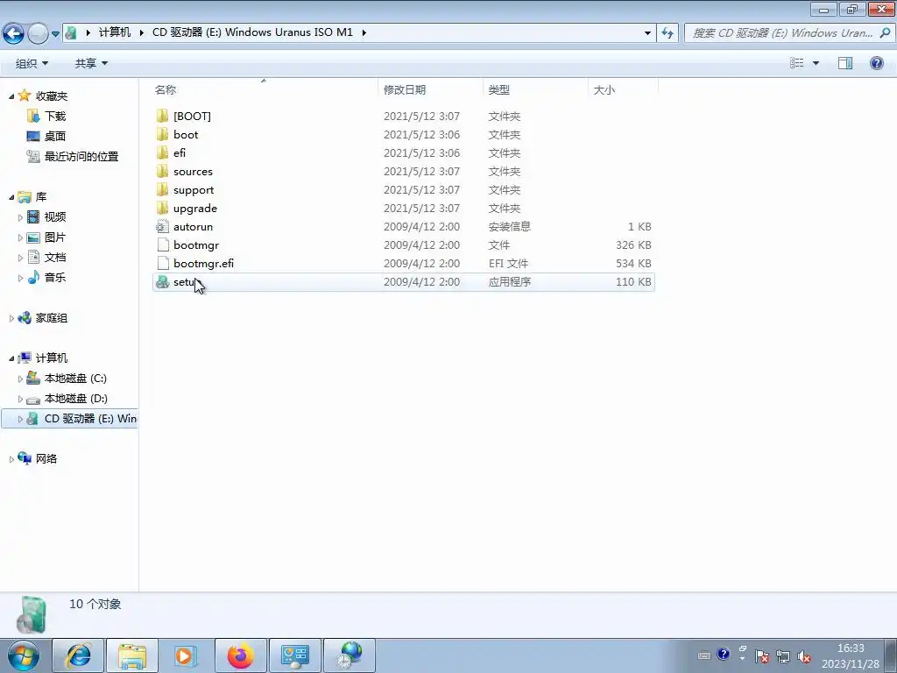Select the autorun file icon
Viewport: 897px width, 673px height.
162,227
